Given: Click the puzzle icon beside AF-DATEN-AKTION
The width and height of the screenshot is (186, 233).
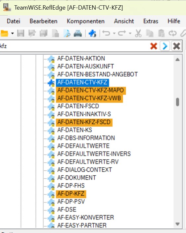Looking at the screenshot, I should tap(51, 59).
